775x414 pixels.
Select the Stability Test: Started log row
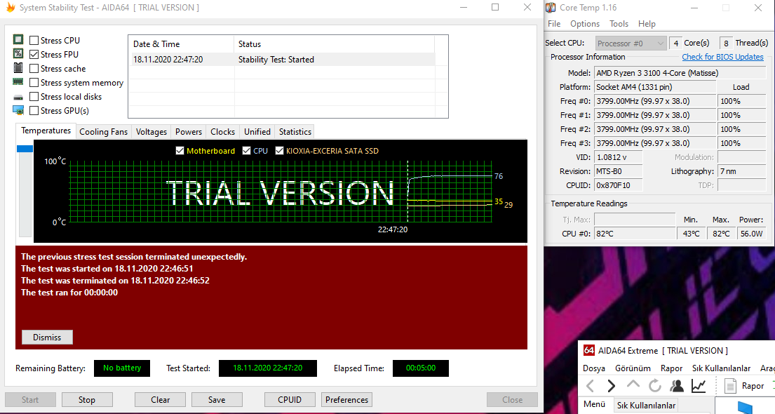point(282,60)
